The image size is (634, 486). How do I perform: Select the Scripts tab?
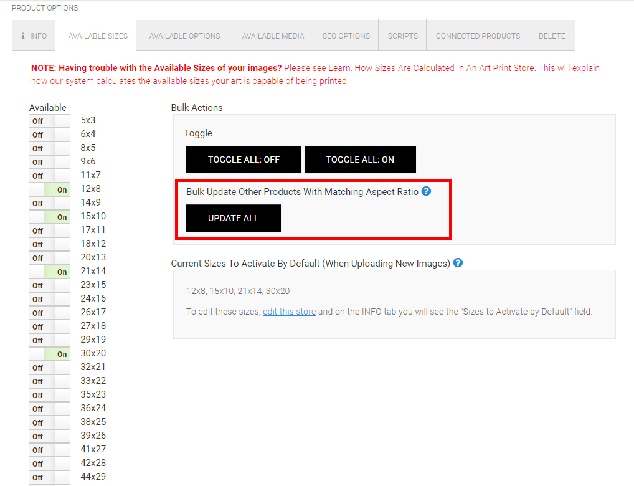pos(402,36)
